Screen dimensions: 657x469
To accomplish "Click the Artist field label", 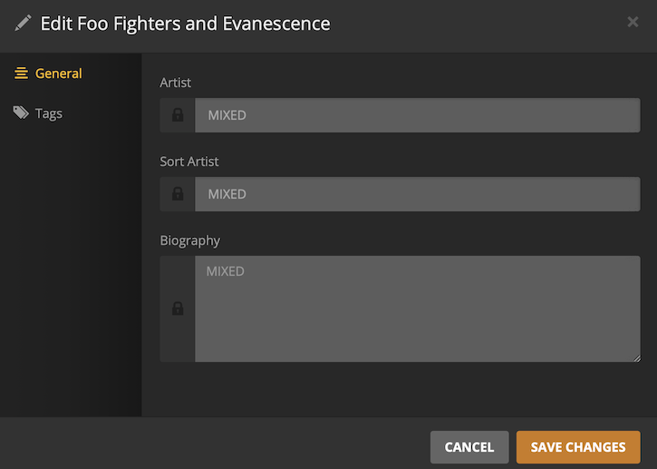I will (176, 83).
